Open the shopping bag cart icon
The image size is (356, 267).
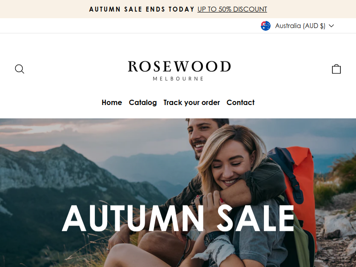coord(336,69)
